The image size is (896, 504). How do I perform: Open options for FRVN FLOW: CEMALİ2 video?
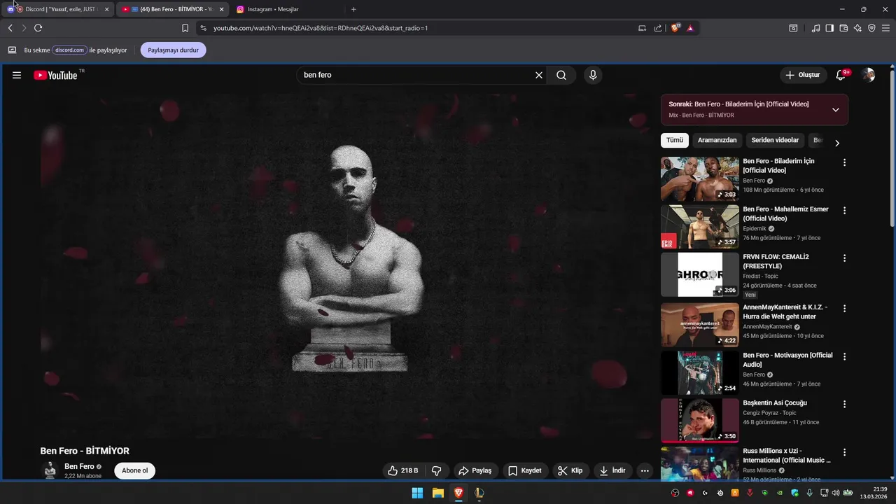(x=844, y=258)
